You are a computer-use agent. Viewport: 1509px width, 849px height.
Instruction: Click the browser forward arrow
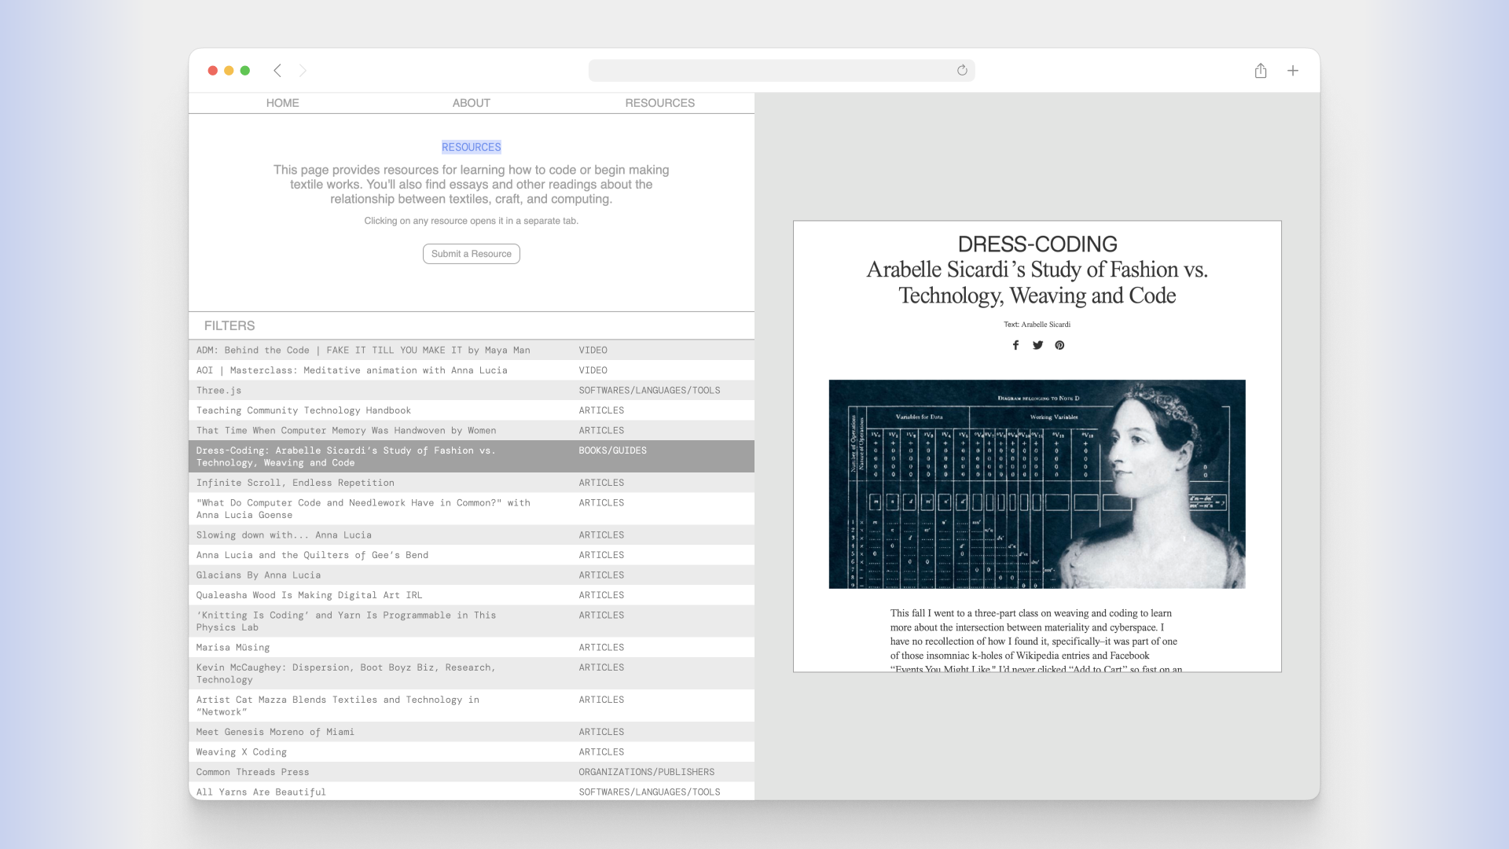tap(303, 71)
